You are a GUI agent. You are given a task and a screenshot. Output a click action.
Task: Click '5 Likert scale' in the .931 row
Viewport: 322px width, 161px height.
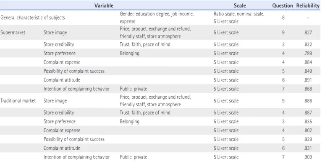click(x=226, y=148)
